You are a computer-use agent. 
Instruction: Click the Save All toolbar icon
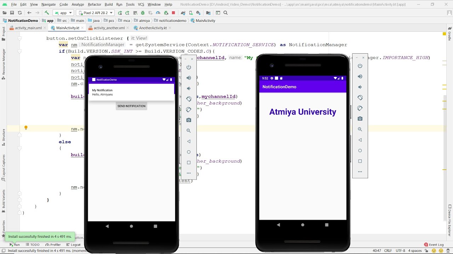[x=12, y=13]
